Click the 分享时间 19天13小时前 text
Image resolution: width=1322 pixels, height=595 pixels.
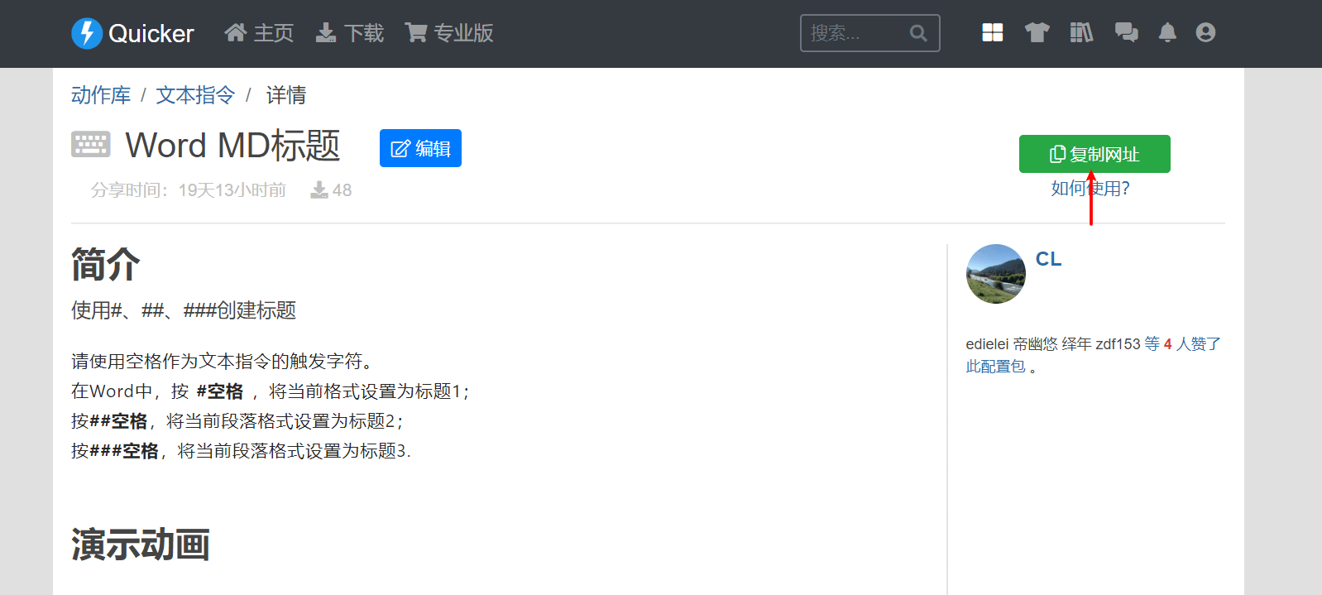click(x=189, y=190)
